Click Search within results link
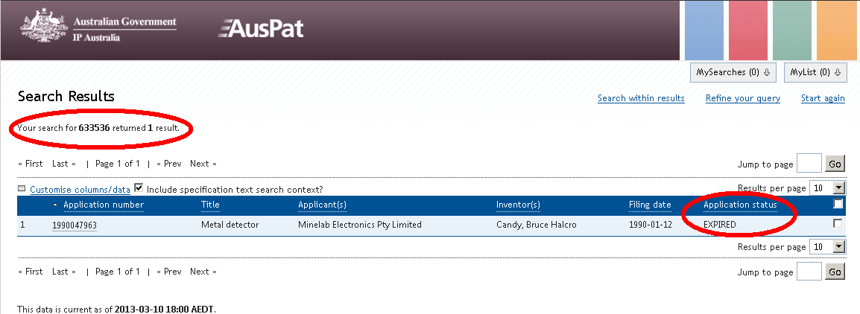Image resolution: width=860 pixels, height=314 pixels. pos(641,98)
